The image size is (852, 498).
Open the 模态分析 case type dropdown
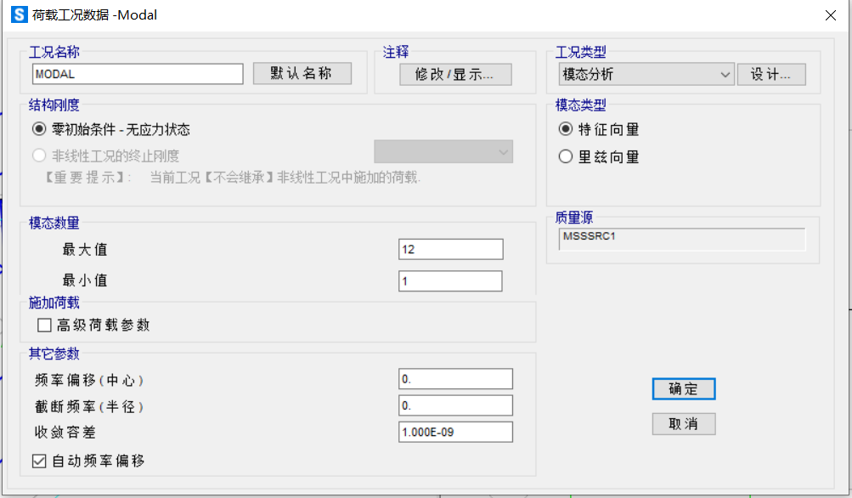click(x=726, y=74)
